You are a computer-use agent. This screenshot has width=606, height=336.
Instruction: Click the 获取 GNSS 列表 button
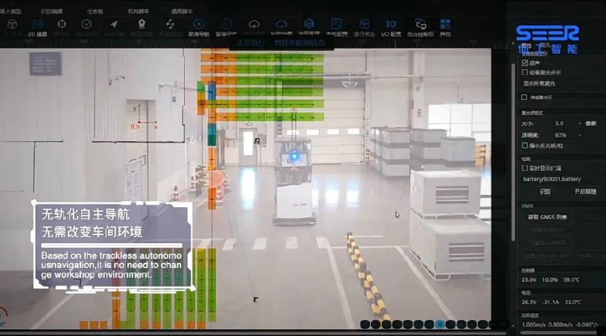pyautogui.click(x=547, y=217)
